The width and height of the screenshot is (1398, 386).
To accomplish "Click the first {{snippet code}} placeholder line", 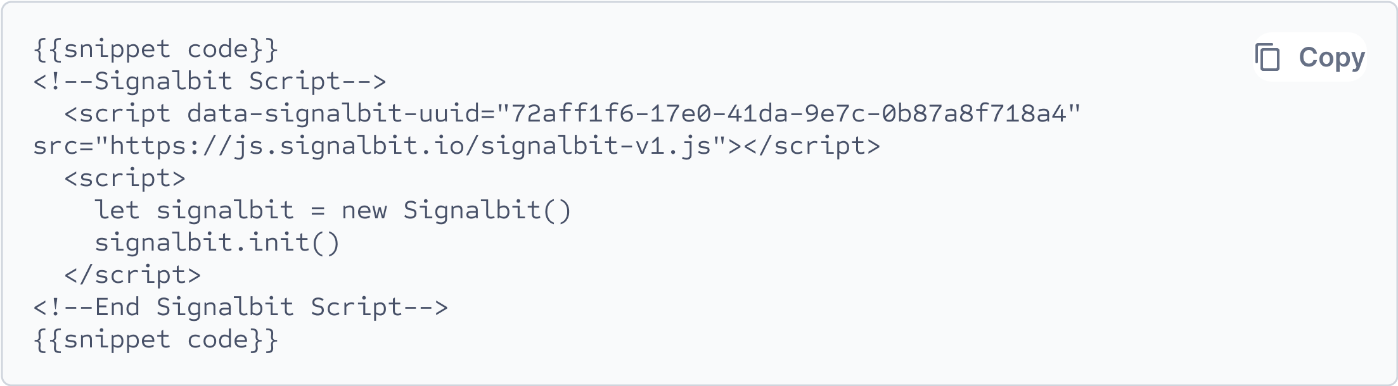I will pos(155,48).
